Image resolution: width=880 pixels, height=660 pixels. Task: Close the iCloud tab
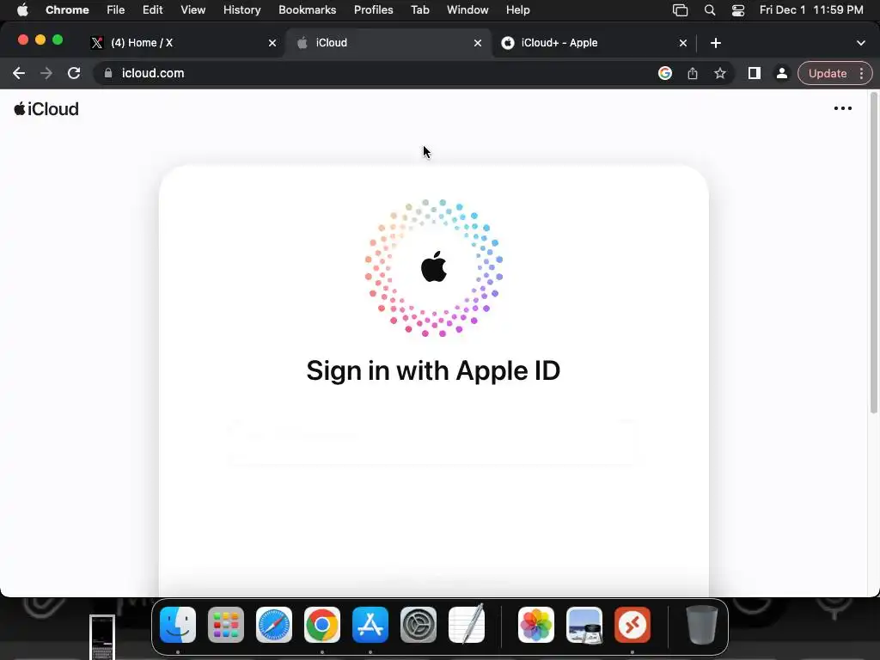click(x=478, y=43)
